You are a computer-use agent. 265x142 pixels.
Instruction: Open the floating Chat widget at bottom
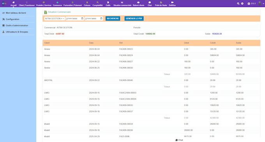(x=179, y=140)
